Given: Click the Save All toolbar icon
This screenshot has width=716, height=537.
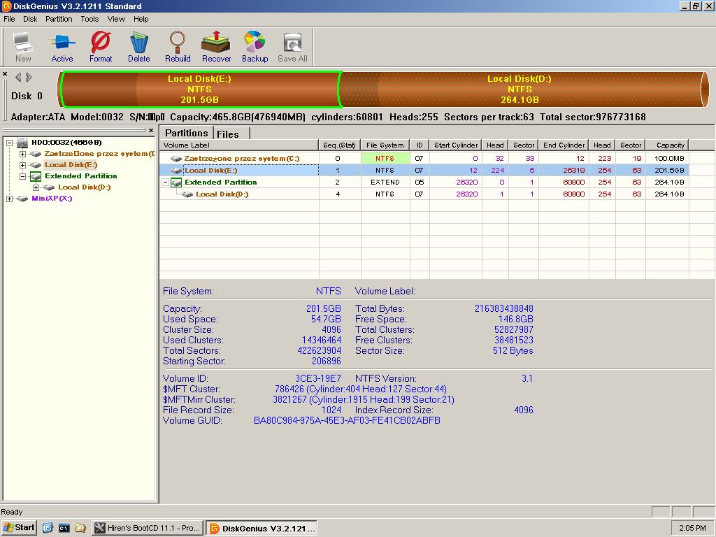Looking at the screenshot, I should 292,47.
